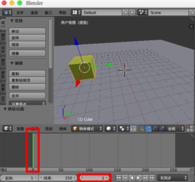This screenshot has width=195, height=182.
Task: Click the 3D cursor crosshair in the viewport
Action: (x=124, y=70)
